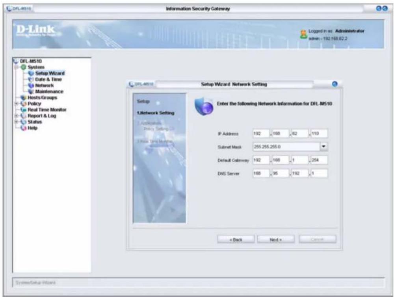Click the main window title bar logo icon

coord(9,9)
